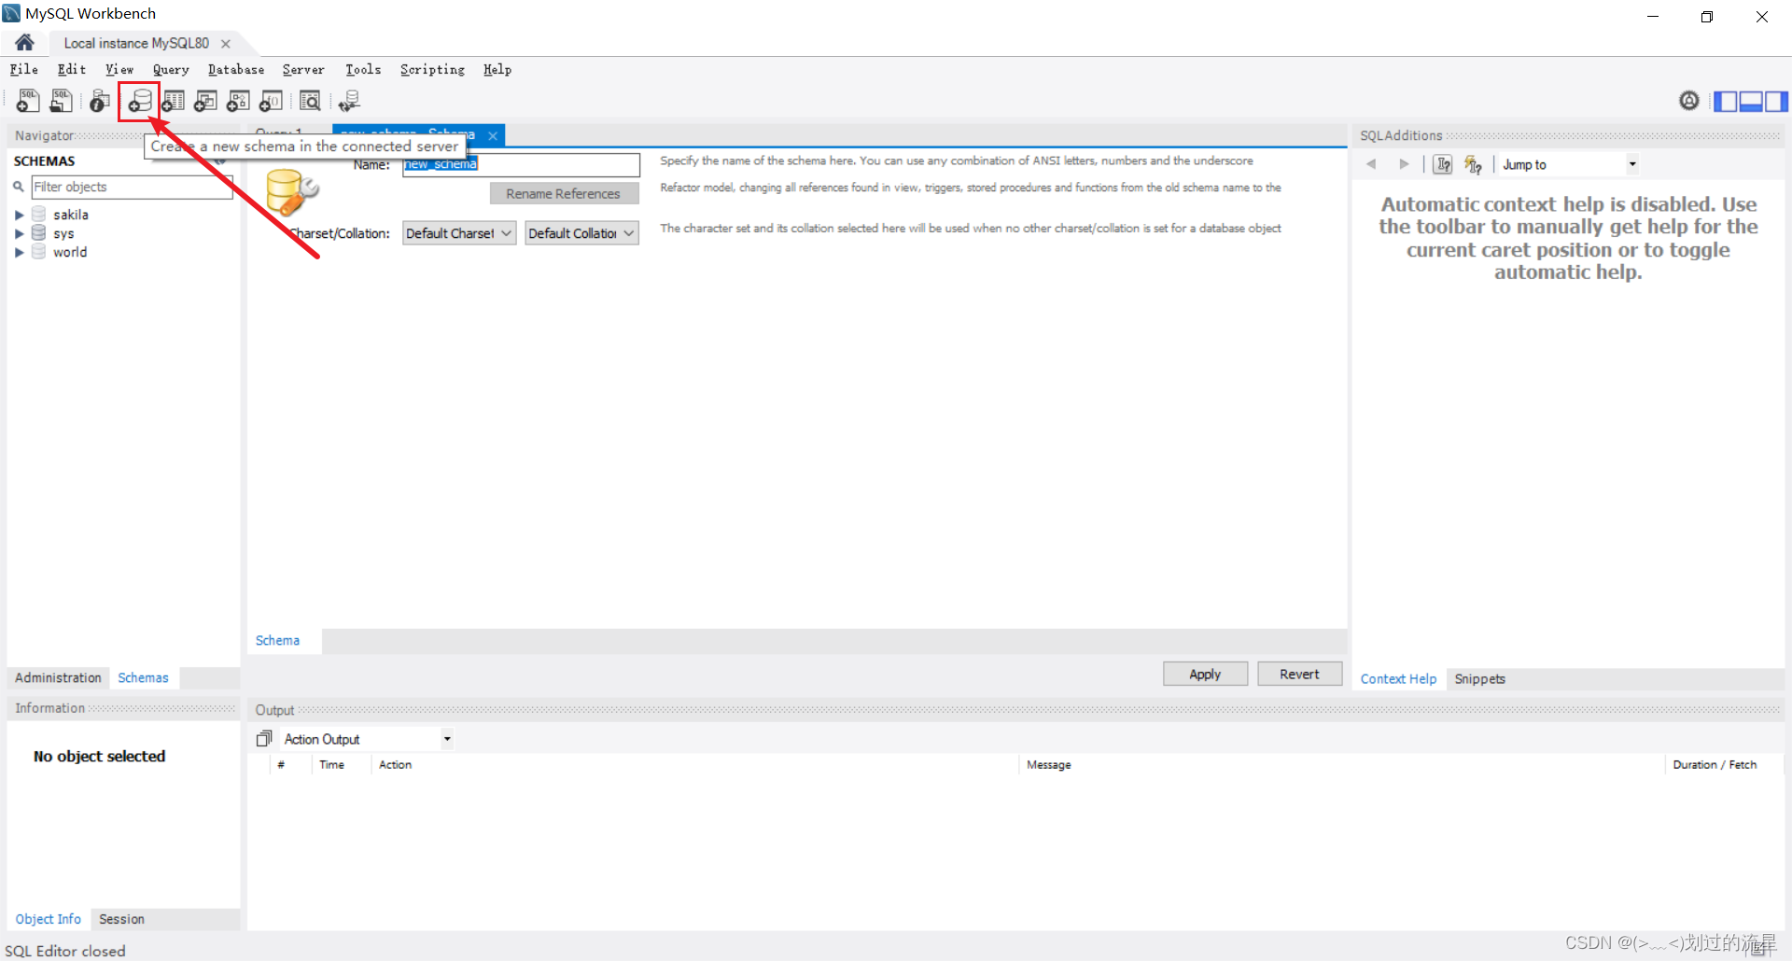Toggle the bottom output panel visibility

point(1751,101)
